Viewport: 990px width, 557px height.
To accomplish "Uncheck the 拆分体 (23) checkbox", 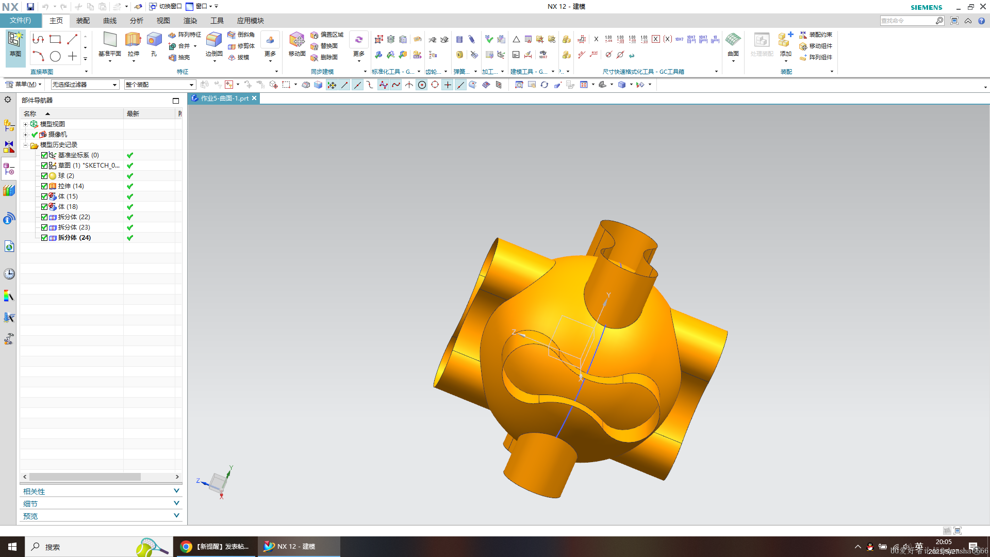I will point(44,227).
